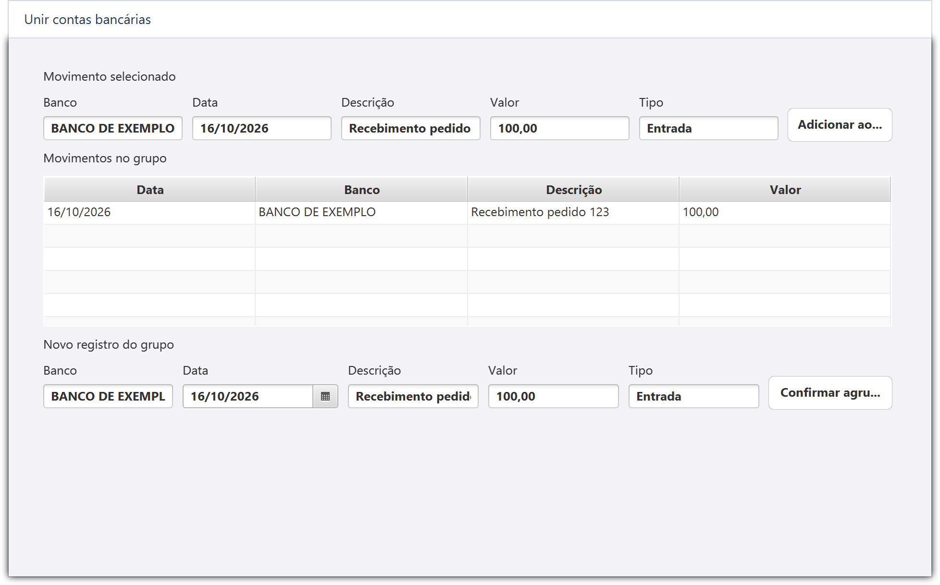
Task: Sort the table by the Data column header
Action: 150,190
